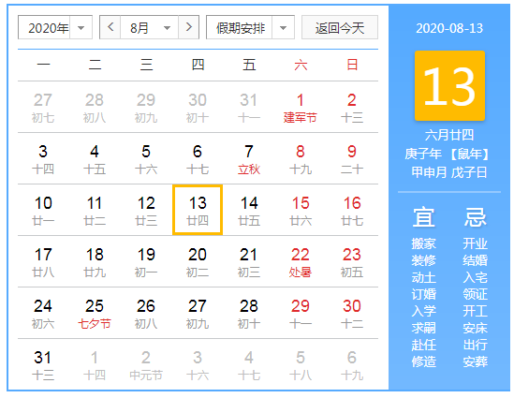
Task: Select August 1 建军节
Action: (301, 107)
